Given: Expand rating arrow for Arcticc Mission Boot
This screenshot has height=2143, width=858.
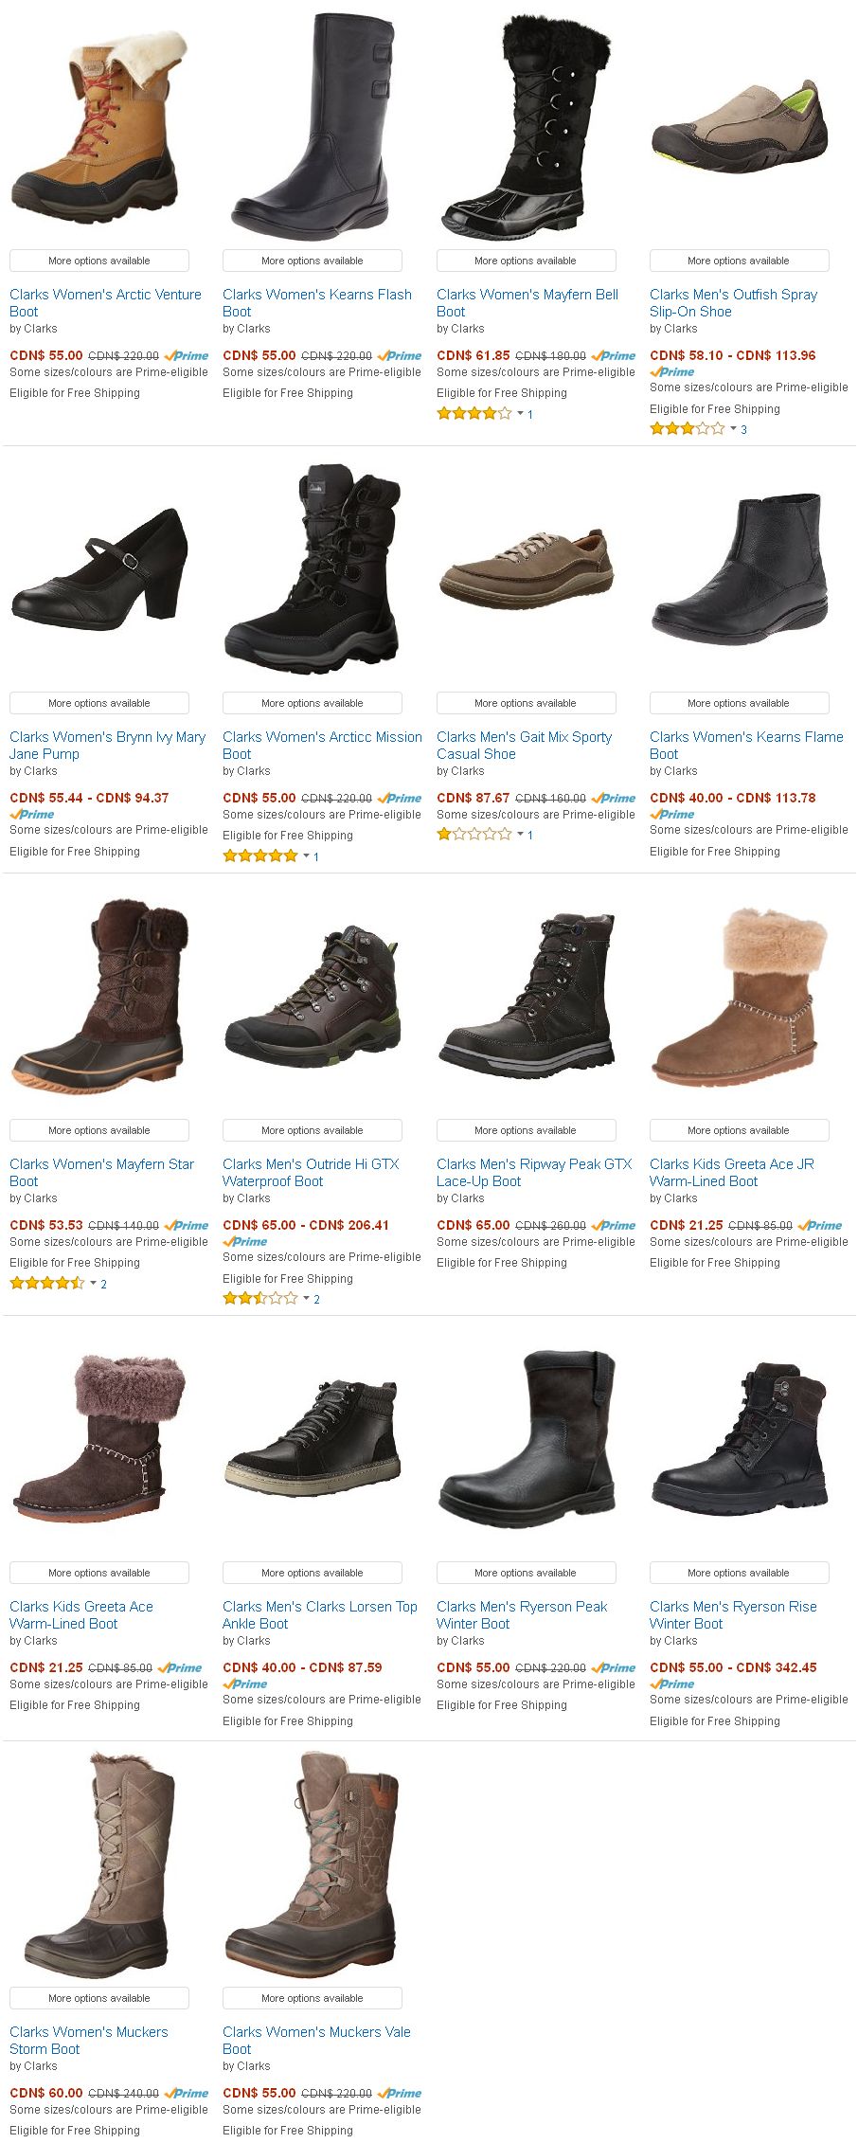Looking at the screenshot, I should (x=306, y=856).
